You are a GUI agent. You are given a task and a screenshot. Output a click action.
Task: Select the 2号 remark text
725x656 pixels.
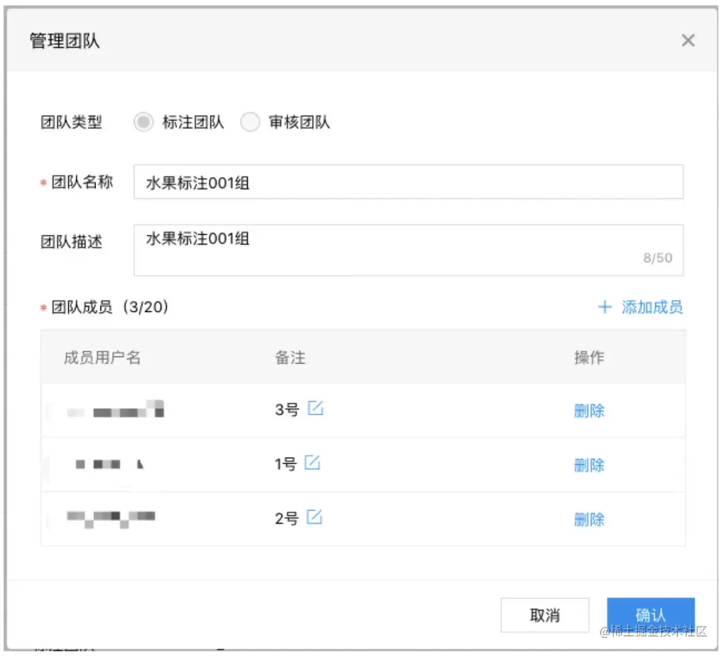[x=287, y=518]
